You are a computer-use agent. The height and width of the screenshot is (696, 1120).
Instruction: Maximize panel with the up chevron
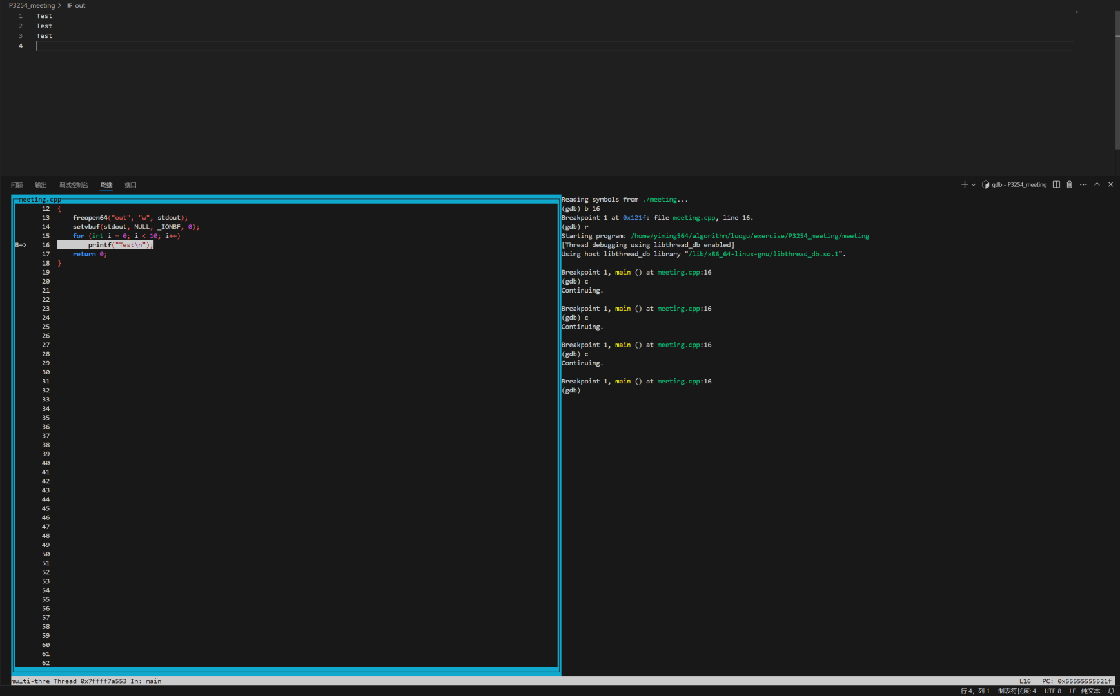pyautogui.click(x=1097, y=184)
